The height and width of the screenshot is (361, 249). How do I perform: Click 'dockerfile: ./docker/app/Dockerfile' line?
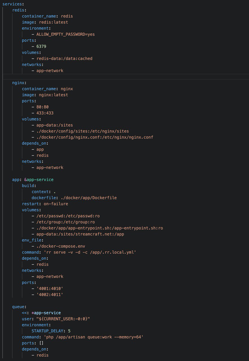point(74,198)
